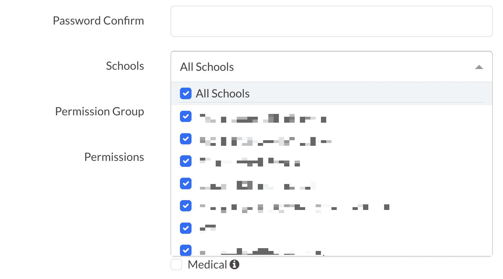Uncheck third school checkbox below All Schools
This screenshot has height=279, width=503.
186,161
